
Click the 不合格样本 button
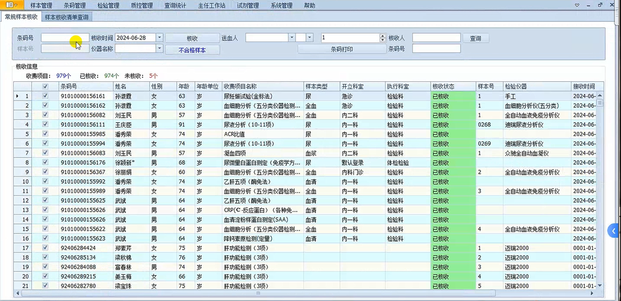[192, 51]
